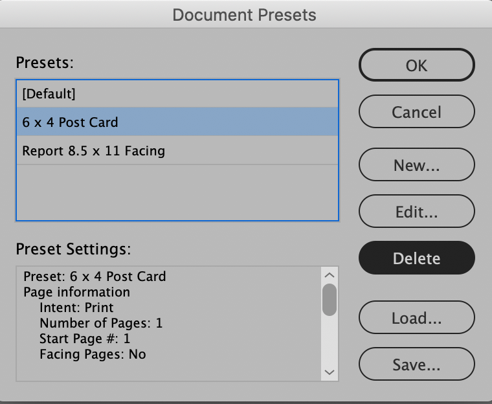Click the Preset Settings scrollbar thumb
The image size is (492, 404).
[330, 299]
